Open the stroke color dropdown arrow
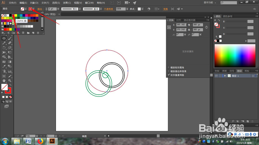Screen dimensions: 259x145 pyautogui.click(x=33, y=9)
